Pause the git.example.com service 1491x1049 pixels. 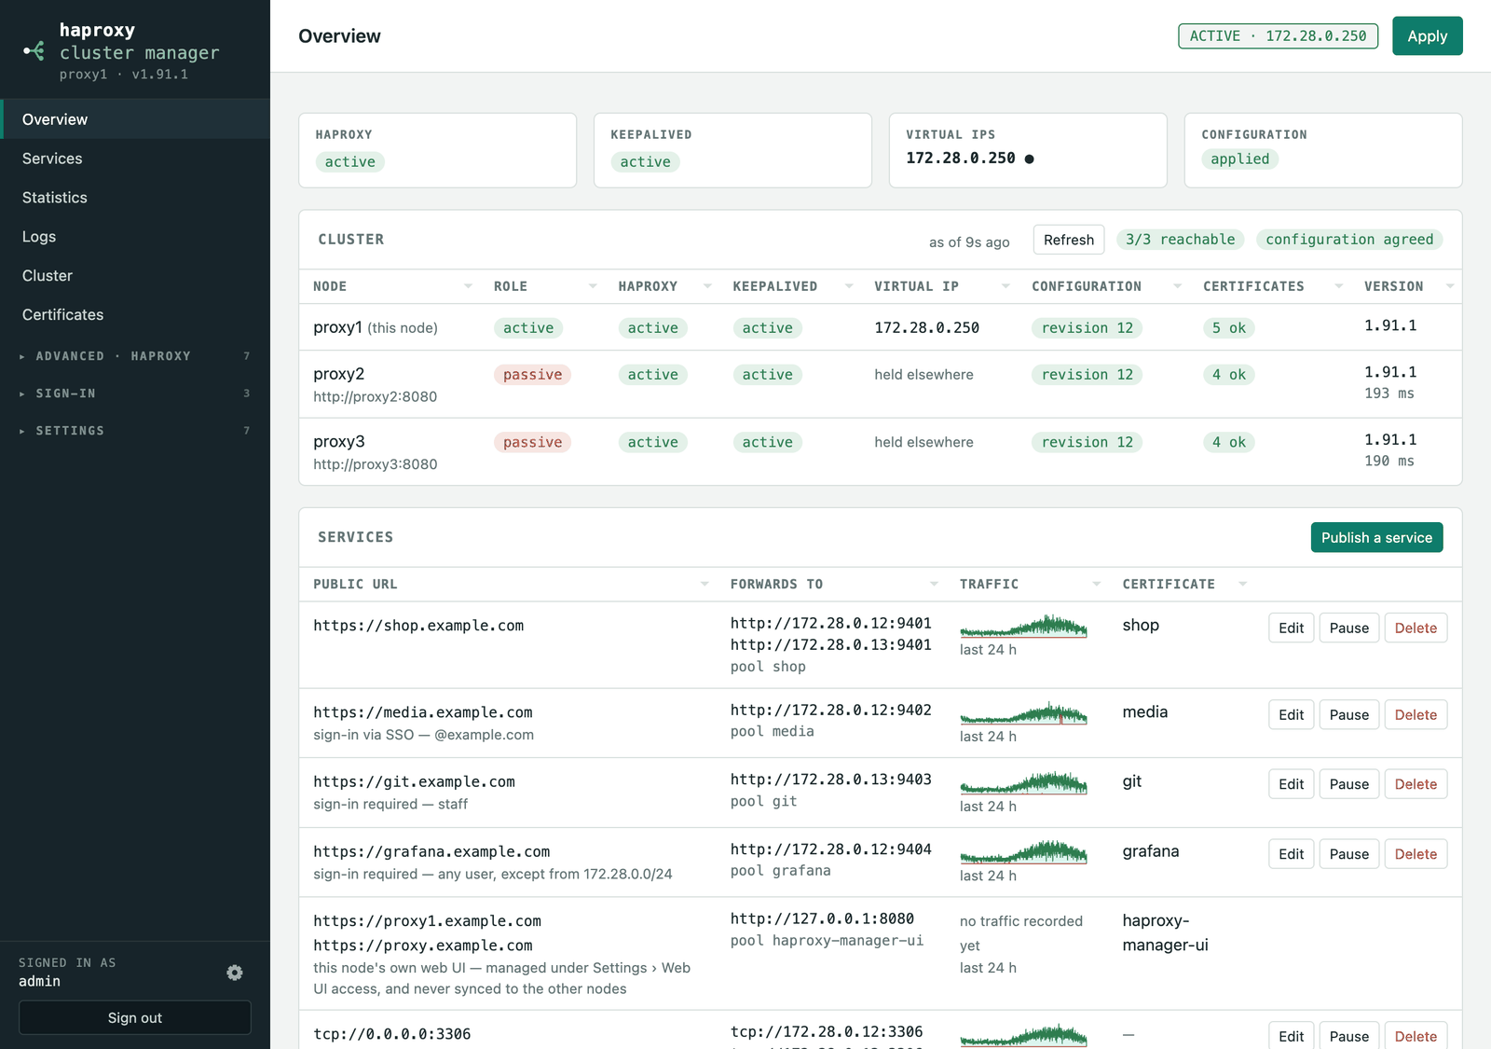[1348, 784]
